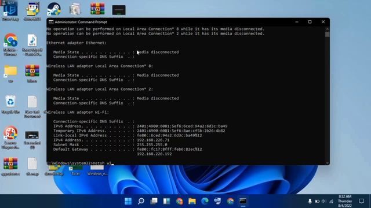
Task: Open Chrome icon beside Command Prompt on taskbar
Action: [x=230, y=201]
